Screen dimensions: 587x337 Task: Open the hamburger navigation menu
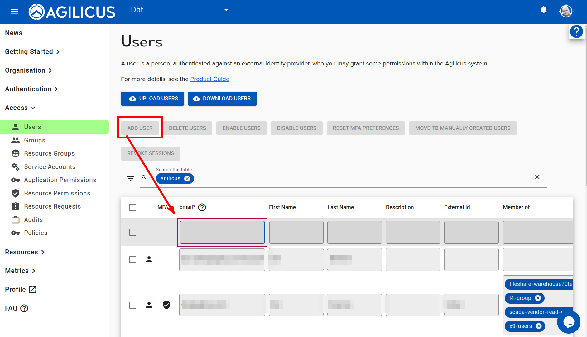point(14,12)
